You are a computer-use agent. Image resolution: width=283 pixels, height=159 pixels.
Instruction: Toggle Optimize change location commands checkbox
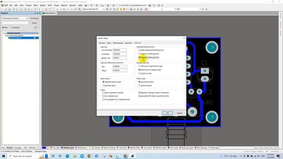(x=139, y=92)
